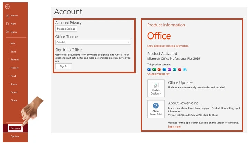Open the Update Options dropdown button
The height and width of the screenshot is (144, 250).
(156, 88)
